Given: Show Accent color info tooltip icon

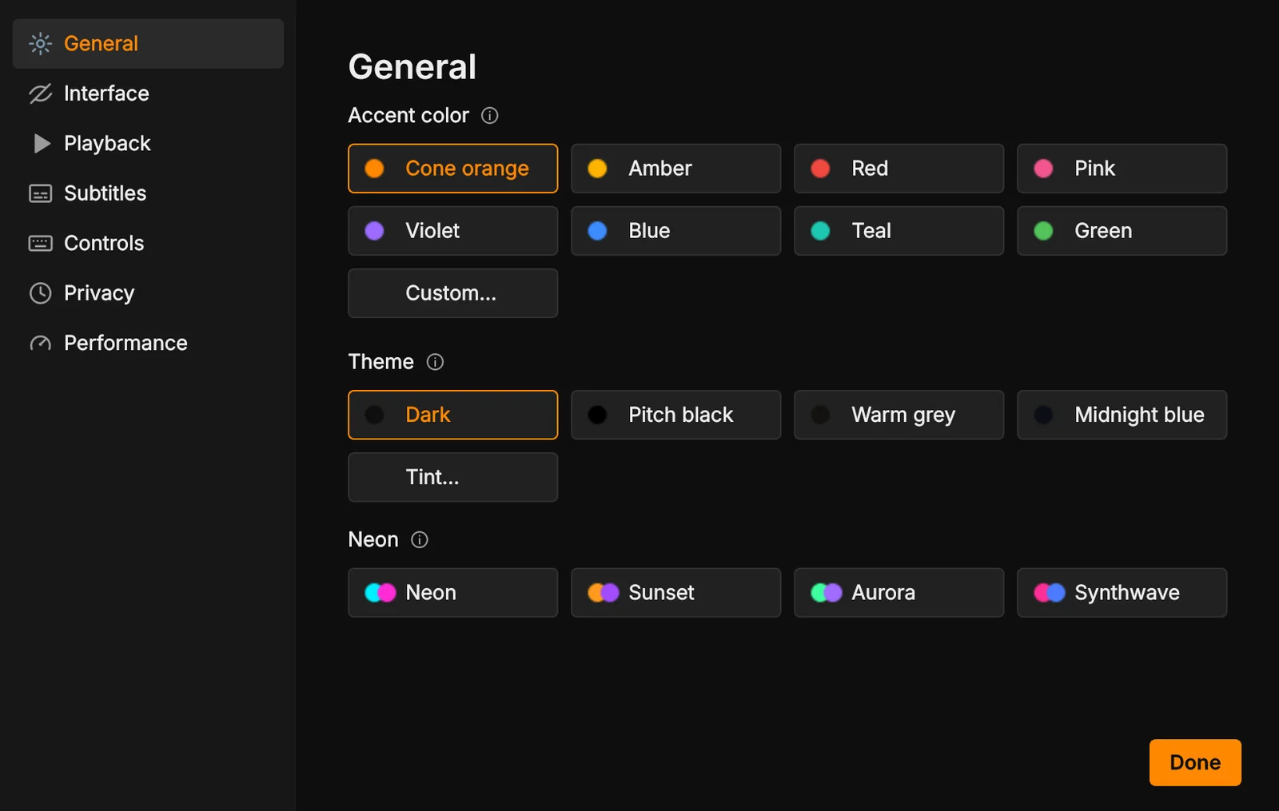Looking at the screenshot, I should pyautogui.click(x=490, y=116).
